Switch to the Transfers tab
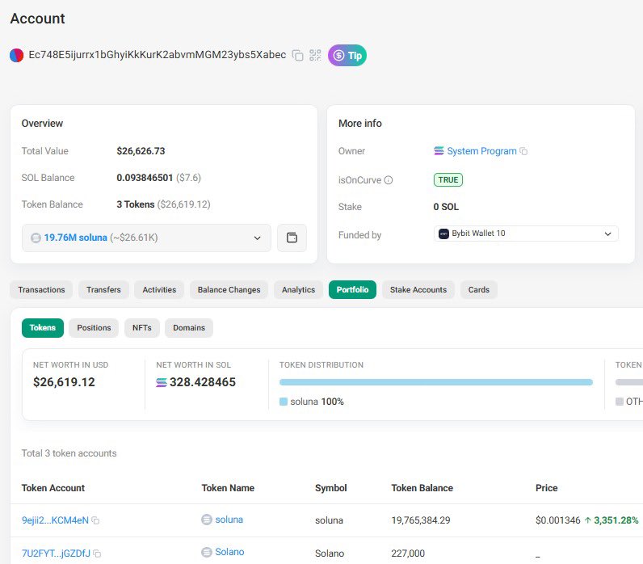 click(103, 289)
